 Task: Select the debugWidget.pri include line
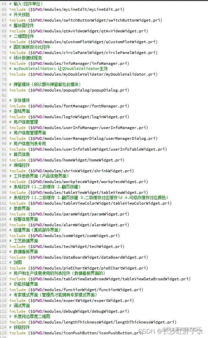tap(69, 311)
